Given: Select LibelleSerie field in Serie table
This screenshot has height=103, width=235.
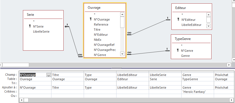Looking at the screenshot, I should [x=41, y=32].
